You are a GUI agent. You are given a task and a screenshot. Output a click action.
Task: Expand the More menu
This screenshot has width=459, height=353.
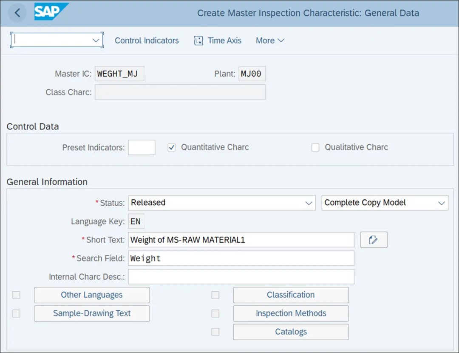[270, 40]
